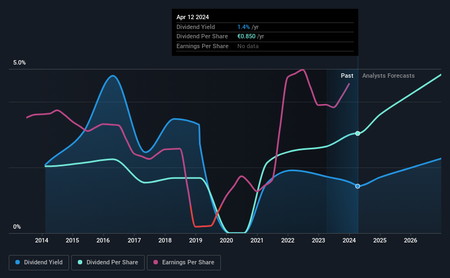The image size is (450, 278).
Task: Select the blue data point marker at April 2024
Action: [357, 186]
